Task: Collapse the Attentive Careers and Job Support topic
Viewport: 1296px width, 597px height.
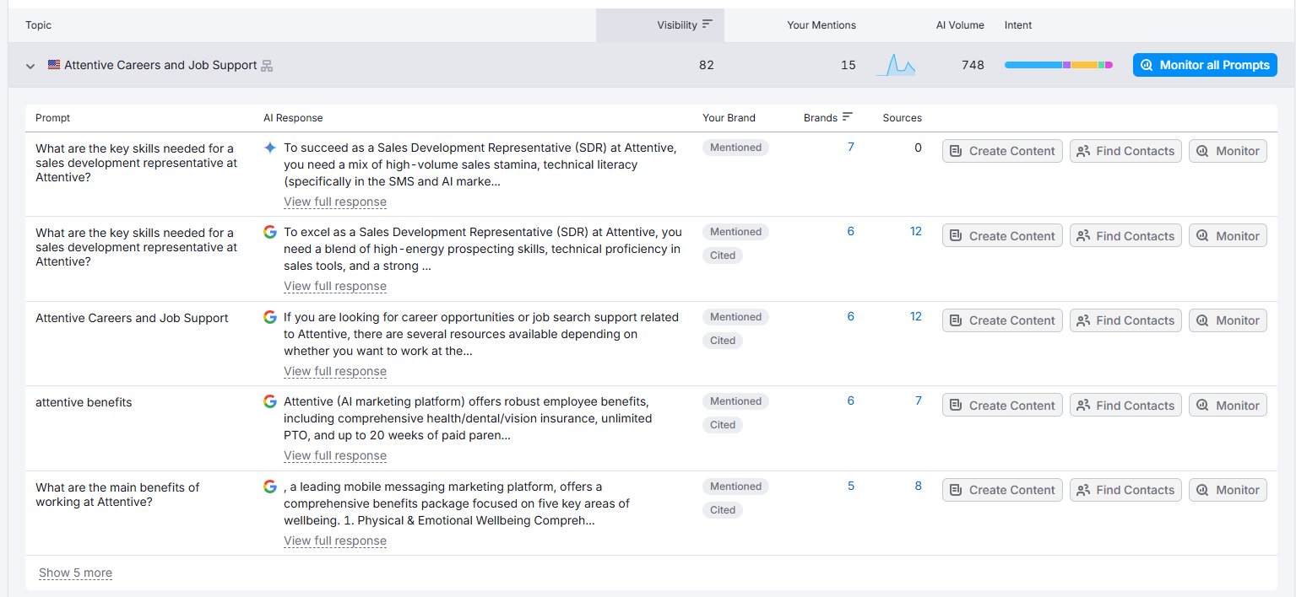Action: click(x=30, y=66)
